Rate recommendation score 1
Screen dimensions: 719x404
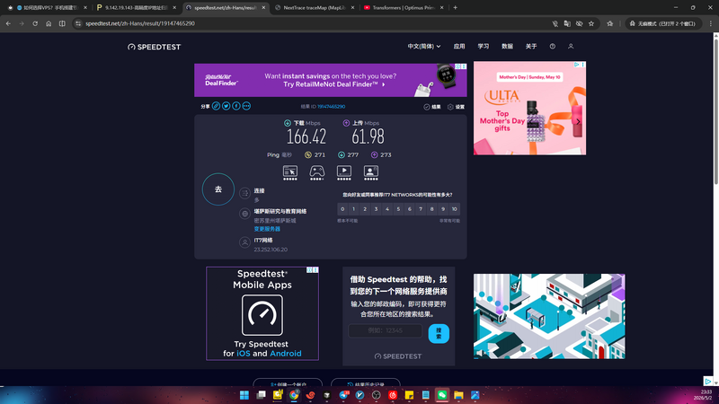353,209
